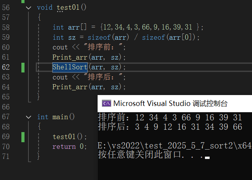
Task: Click the "排序后：" string on line 63
Action: pos(103,77)
